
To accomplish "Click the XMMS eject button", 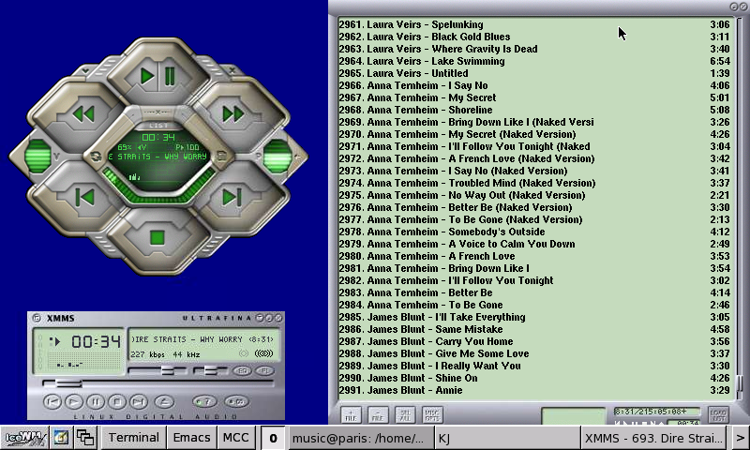I will (x=164, y=401).
